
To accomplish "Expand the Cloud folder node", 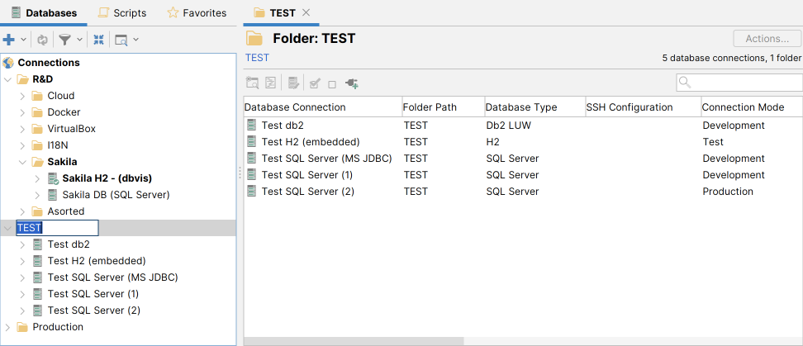I will coord(22,96).
